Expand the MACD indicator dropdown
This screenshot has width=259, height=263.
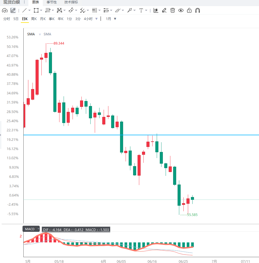pos(38,229)
